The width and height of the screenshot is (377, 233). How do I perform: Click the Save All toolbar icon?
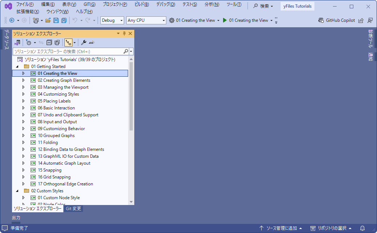point(64,20)
